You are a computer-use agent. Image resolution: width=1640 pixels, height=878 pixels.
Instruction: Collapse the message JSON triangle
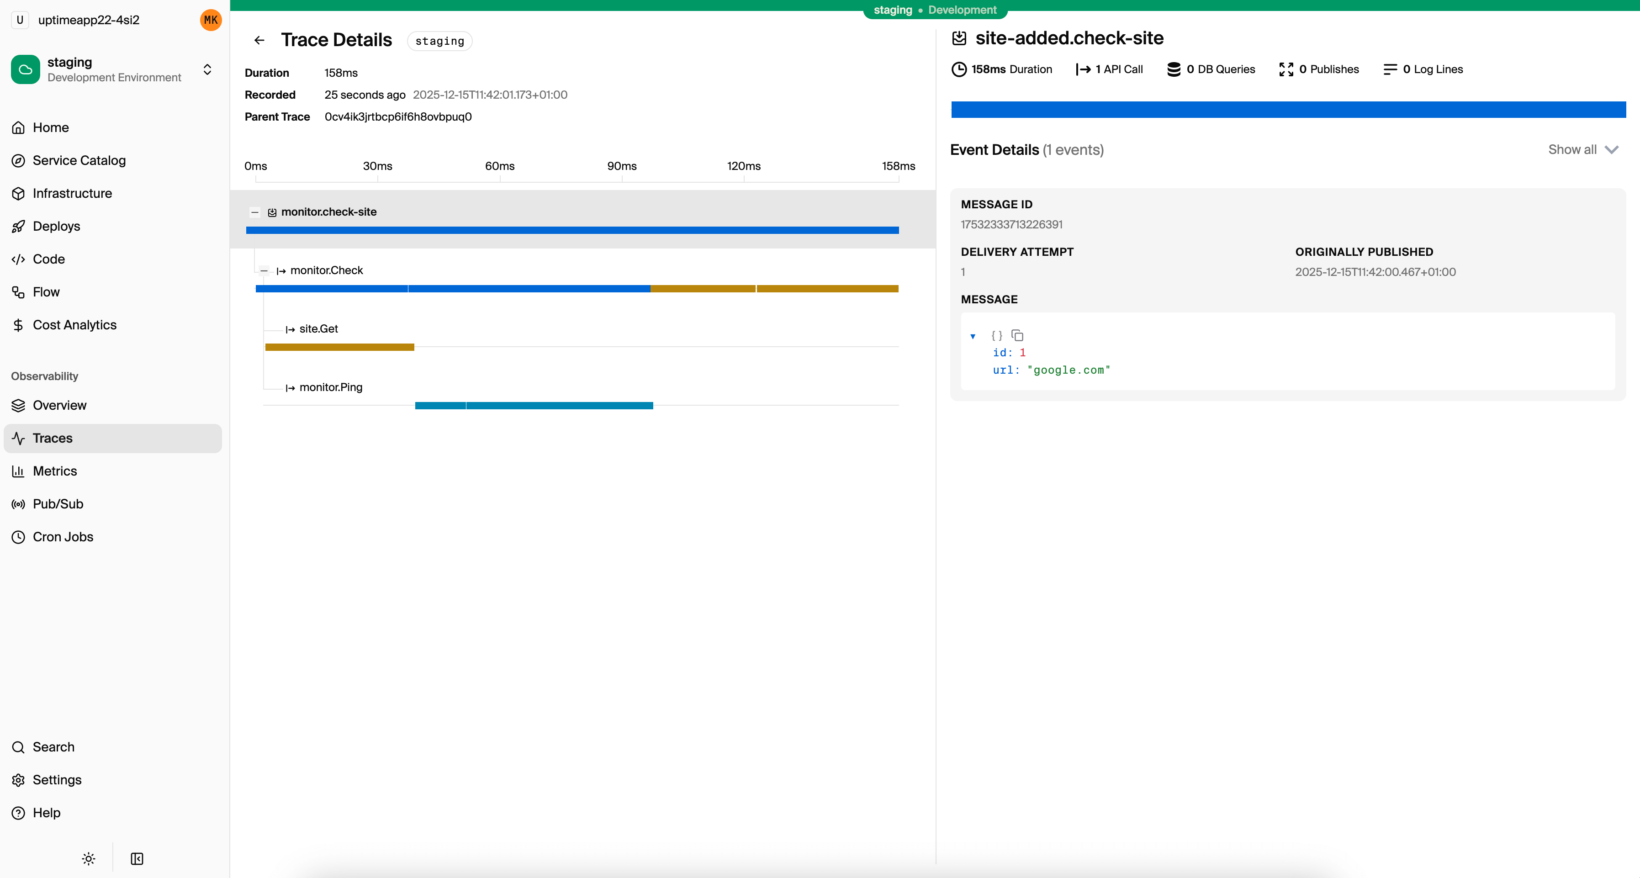[x=972, y=336]
